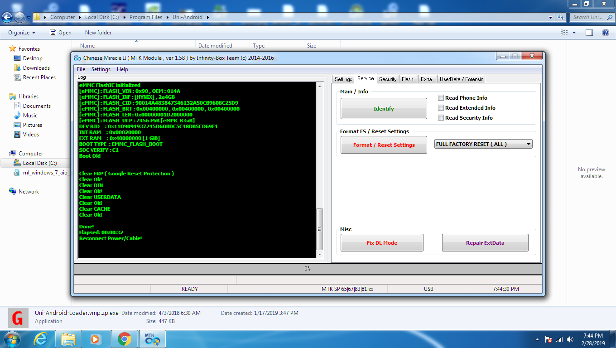Enable Read Extended Info checkbox

441,108
